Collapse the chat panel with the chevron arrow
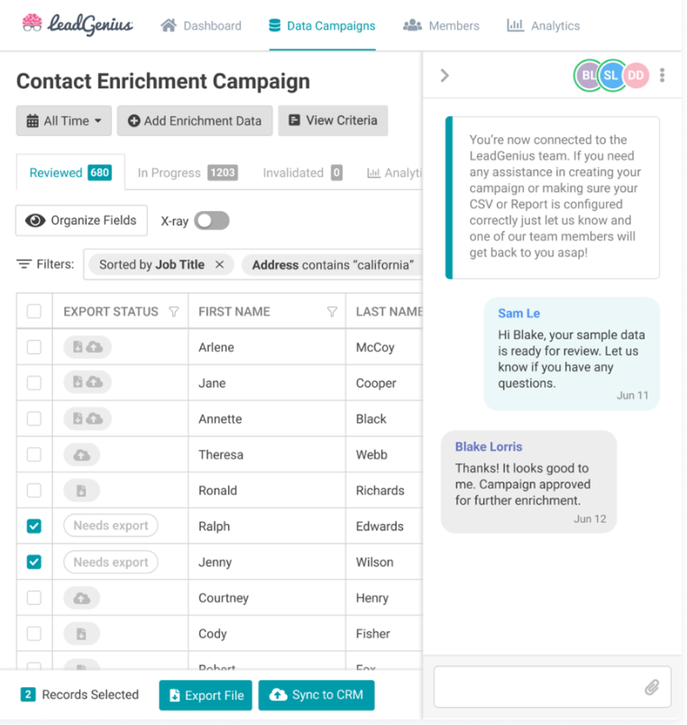The height and width of the screenshot is (725, 687). (444, 76)
